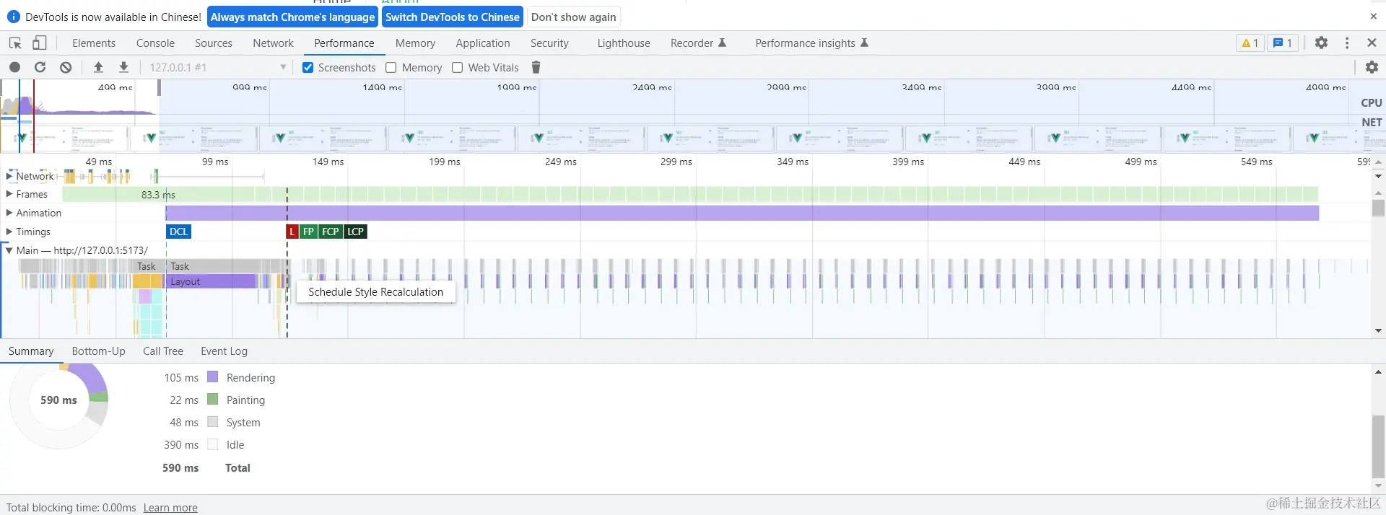1386x515 pixels.
Task: Open capture settings gear in Performance toolbar
Action: pos(1372,67)
